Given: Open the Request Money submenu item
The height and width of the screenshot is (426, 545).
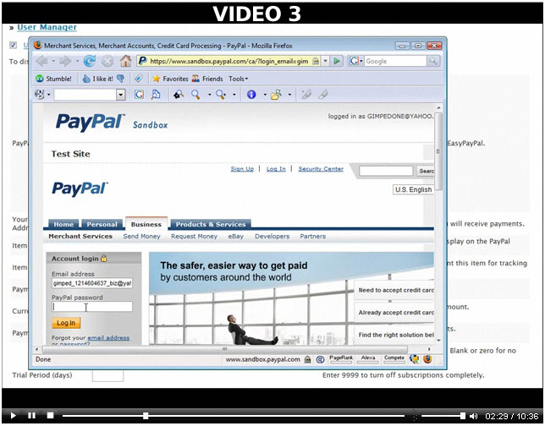Looking at the screenshot, I should (x=194, y=236).
